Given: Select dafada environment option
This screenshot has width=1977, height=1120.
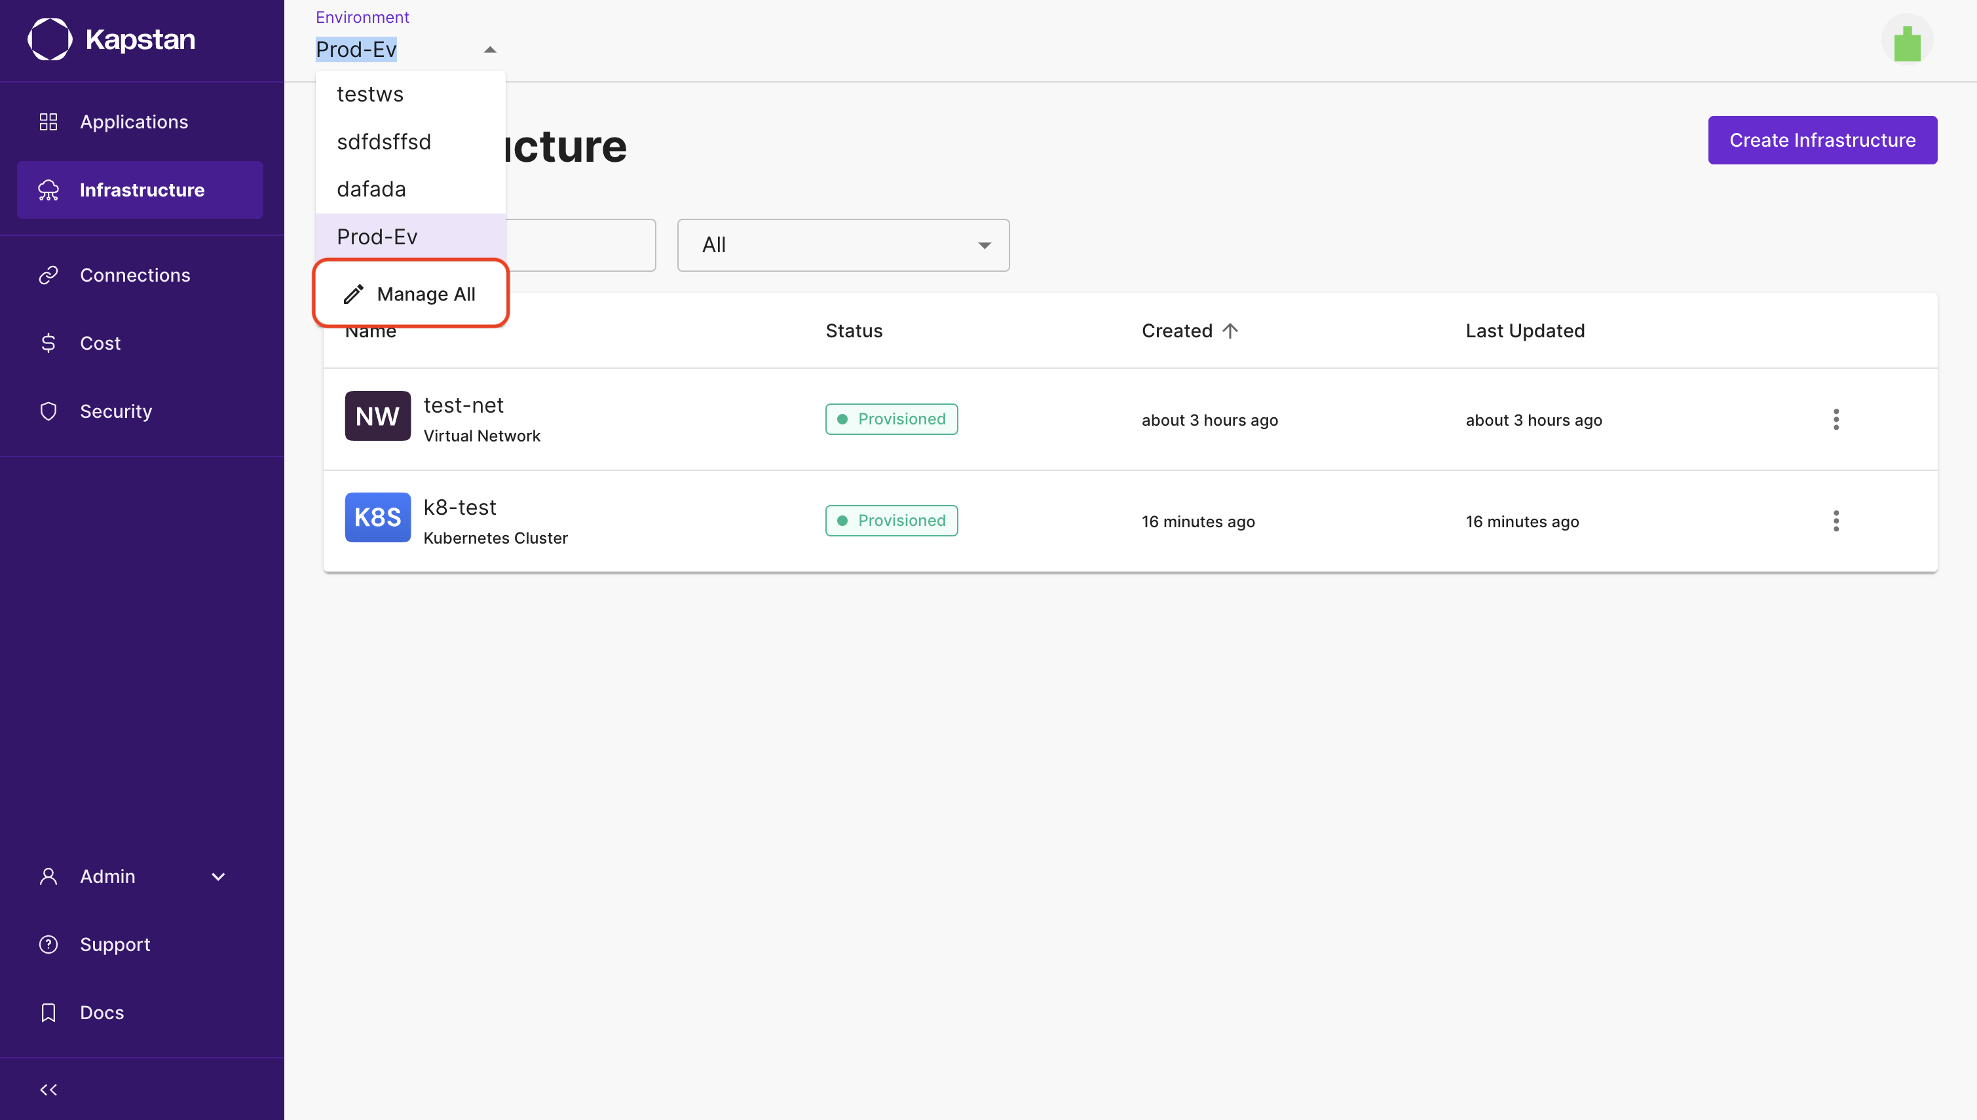Looking at the screenshot, I should (x=371, y=189).
